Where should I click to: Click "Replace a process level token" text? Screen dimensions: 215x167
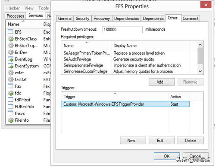click(139, 53)
